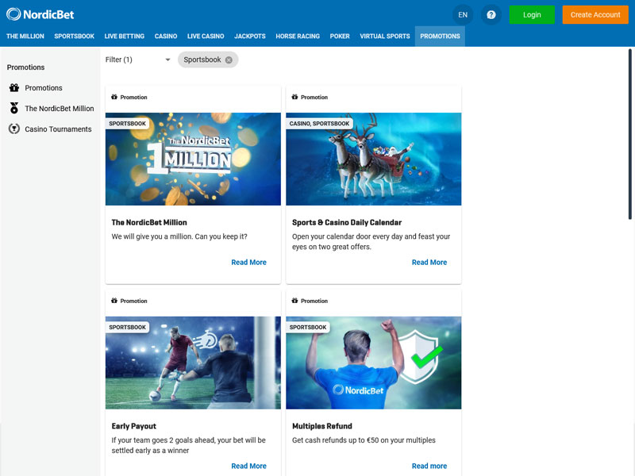Click Sports & Casino Daily Calendar title
The height and width of the screenshot is (476, 635).
tap(347, 222)
